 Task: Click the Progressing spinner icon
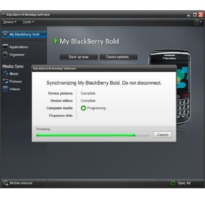click(83, 108)
